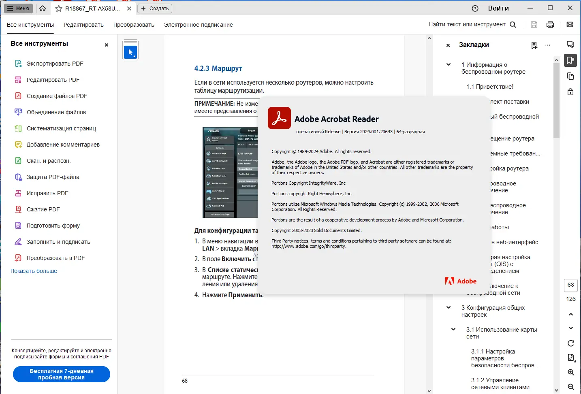This screenshot has height=394, width=581.
Task: Toggle the bookmarks panel icon in right rail
Action: 570,60
